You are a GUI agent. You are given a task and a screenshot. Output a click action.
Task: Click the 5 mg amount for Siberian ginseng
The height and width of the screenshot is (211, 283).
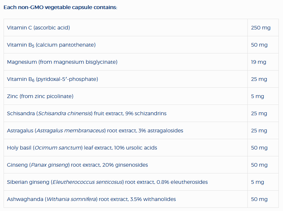tap(257, 182)
